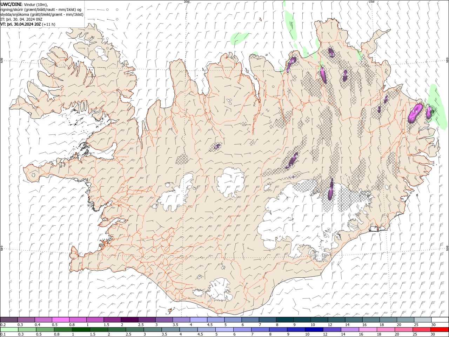Click the white Mýrdalsjökull glacier near south coast
The image size is (449, 337).
pos(219,290)
